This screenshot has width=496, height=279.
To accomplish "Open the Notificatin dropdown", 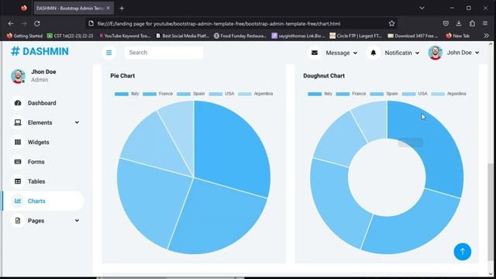I will pyautogui.click(x=402, y=53).
